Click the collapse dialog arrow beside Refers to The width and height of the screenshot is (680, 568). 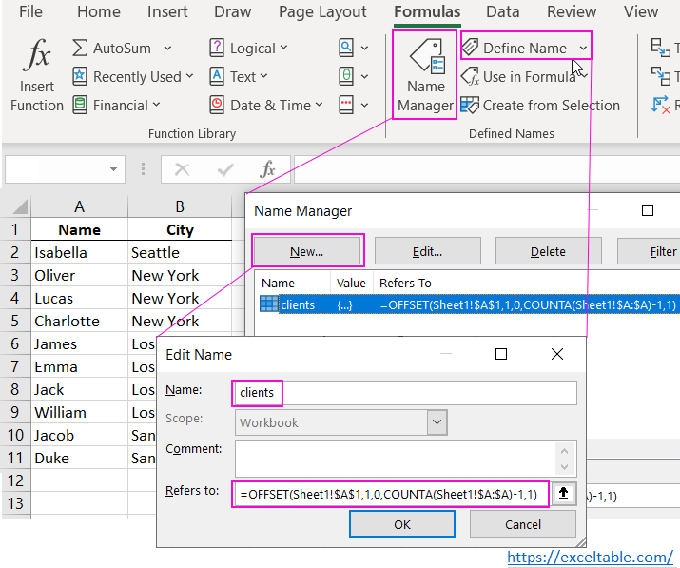(x=563, y=494)
